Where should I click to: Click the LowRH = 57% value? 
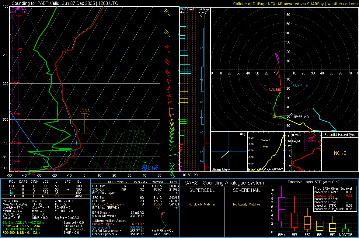13,208
